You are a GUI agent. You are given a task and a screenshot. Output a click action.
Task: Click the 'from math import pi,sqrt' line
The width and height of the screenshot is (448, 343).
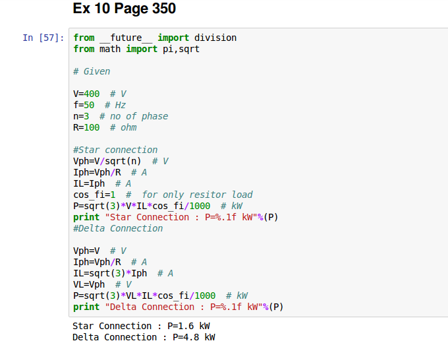[136, 49]
